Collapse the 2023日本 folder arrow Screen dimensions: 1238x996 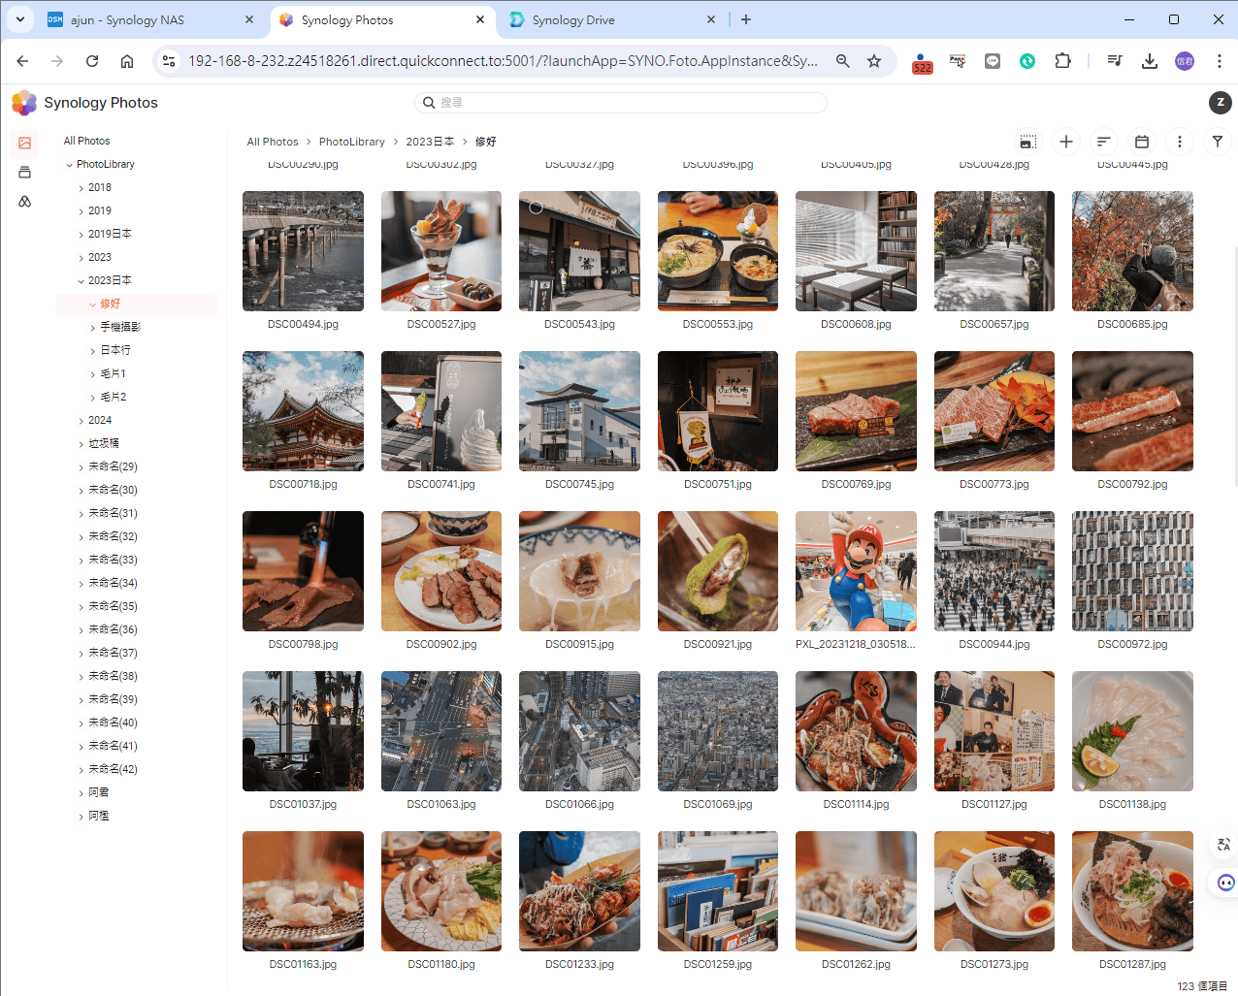tap(81, 281)
